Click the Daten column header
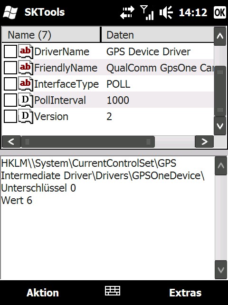This screenshot has height=305, width=228. pos(157,35)
